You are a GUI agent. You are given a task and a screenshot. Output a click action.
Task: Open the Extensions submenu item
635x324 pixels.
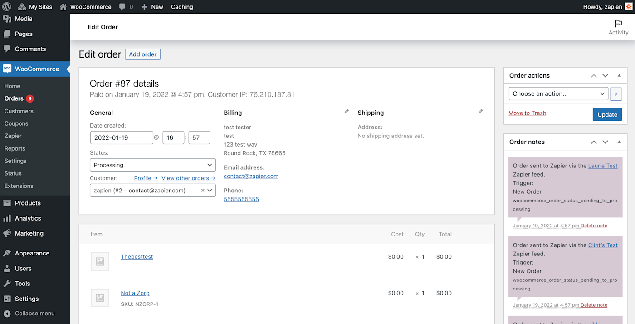(19, 186)
